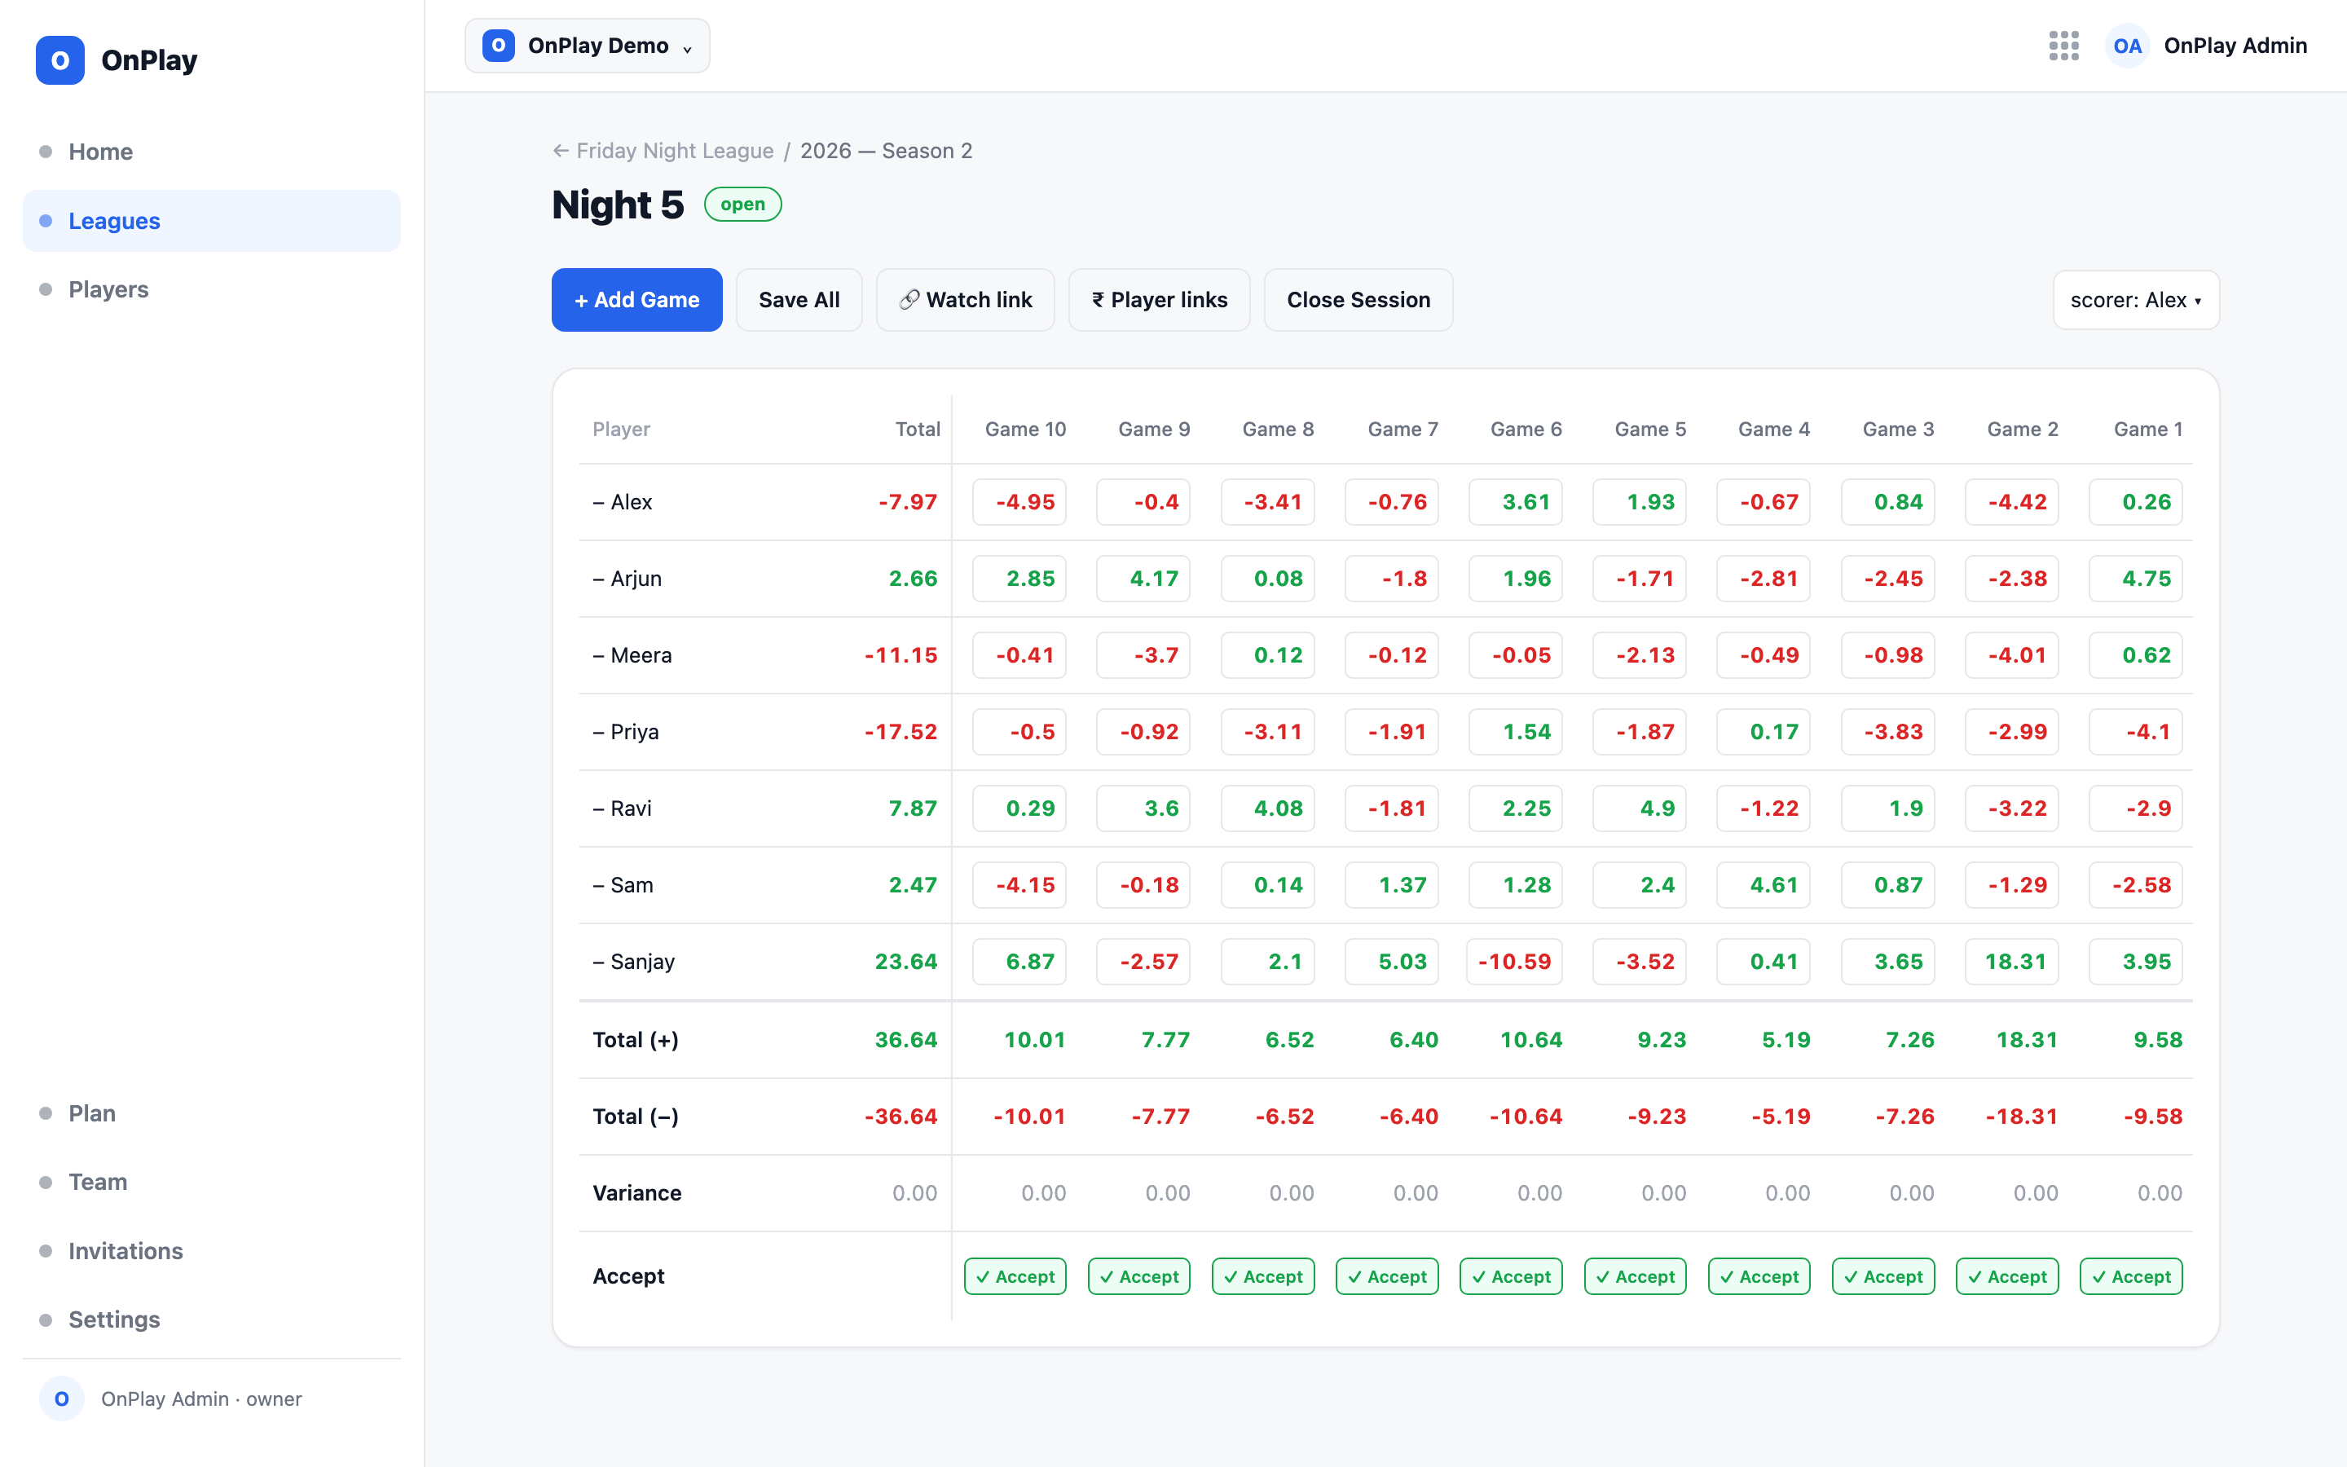Open the Leagues sidebar item
This screenshot has width=2347, height=1467.
click(211, 220)
